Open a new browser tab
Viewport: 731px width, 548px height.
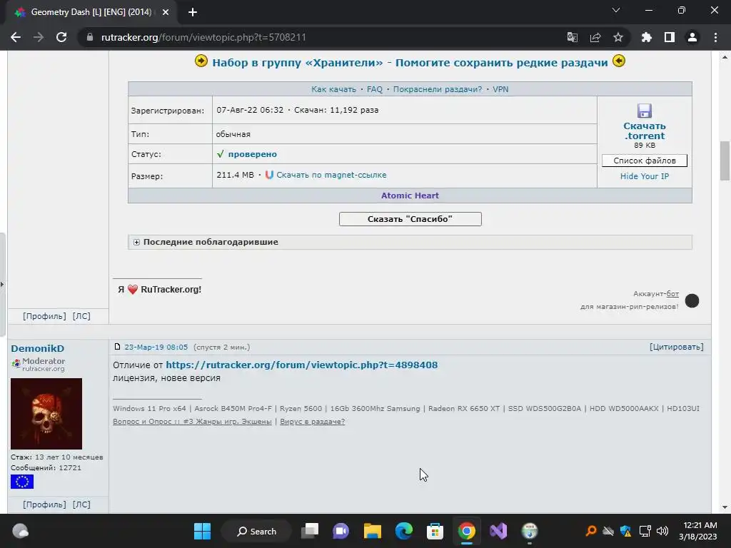(x=193, y=13)
